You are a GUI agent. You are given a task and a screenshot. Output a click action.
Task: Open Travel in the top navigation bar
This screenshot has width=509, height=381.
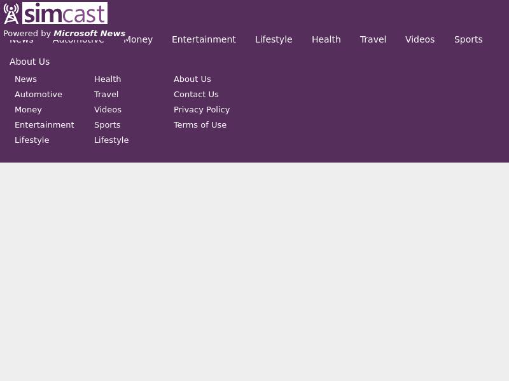tap(373, 39)
